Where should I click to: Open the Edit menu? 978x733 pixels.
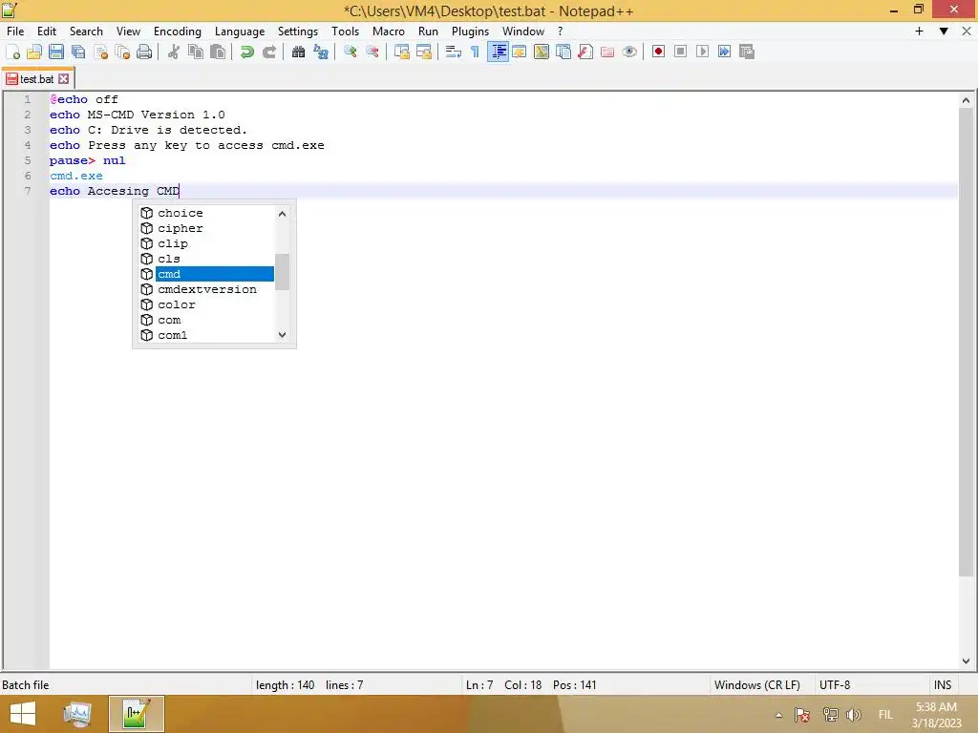(x=47, y=31)
